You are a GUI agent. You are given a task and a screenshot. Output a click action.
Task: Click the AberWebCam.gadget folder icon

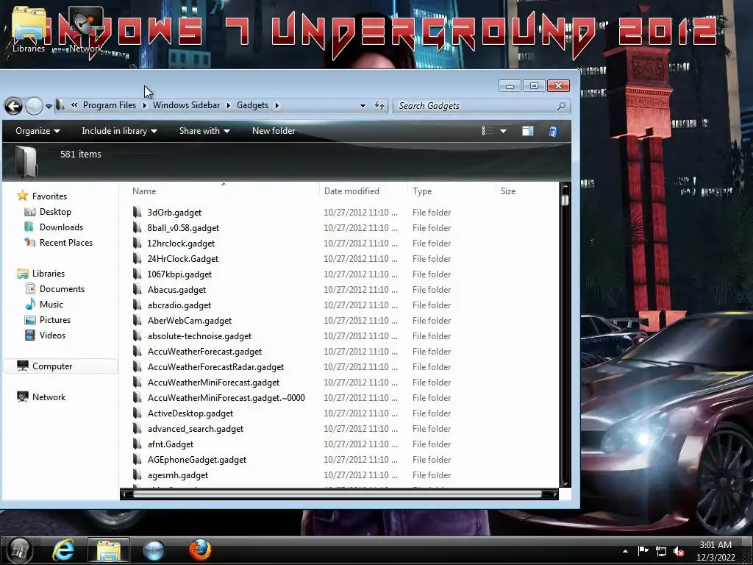(x=138, y=320)
